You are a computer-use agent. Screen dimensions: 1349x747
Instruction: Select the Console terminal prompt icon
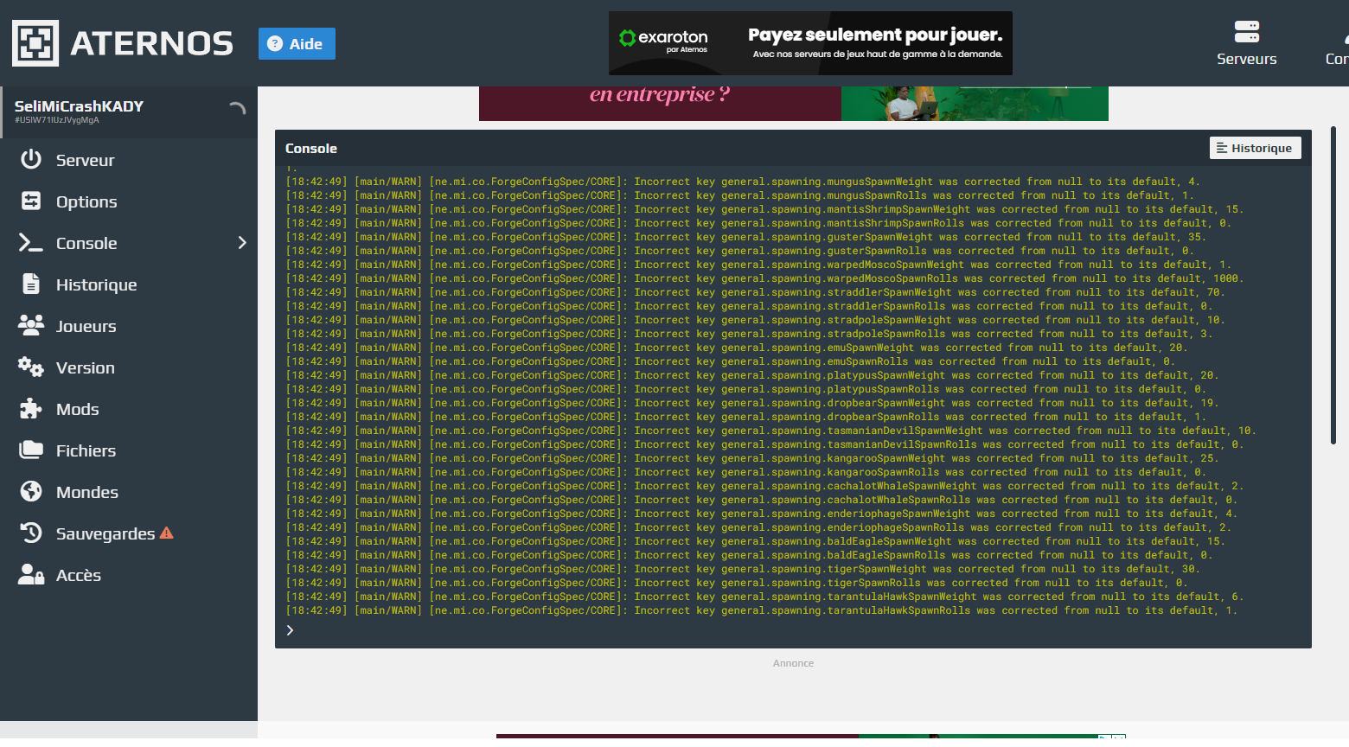click(31, 243)
